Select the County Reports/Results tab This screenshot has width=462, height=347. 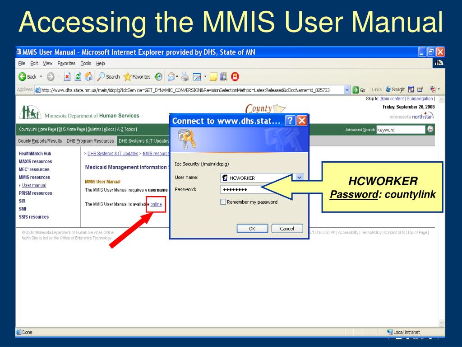pos(40,141)
